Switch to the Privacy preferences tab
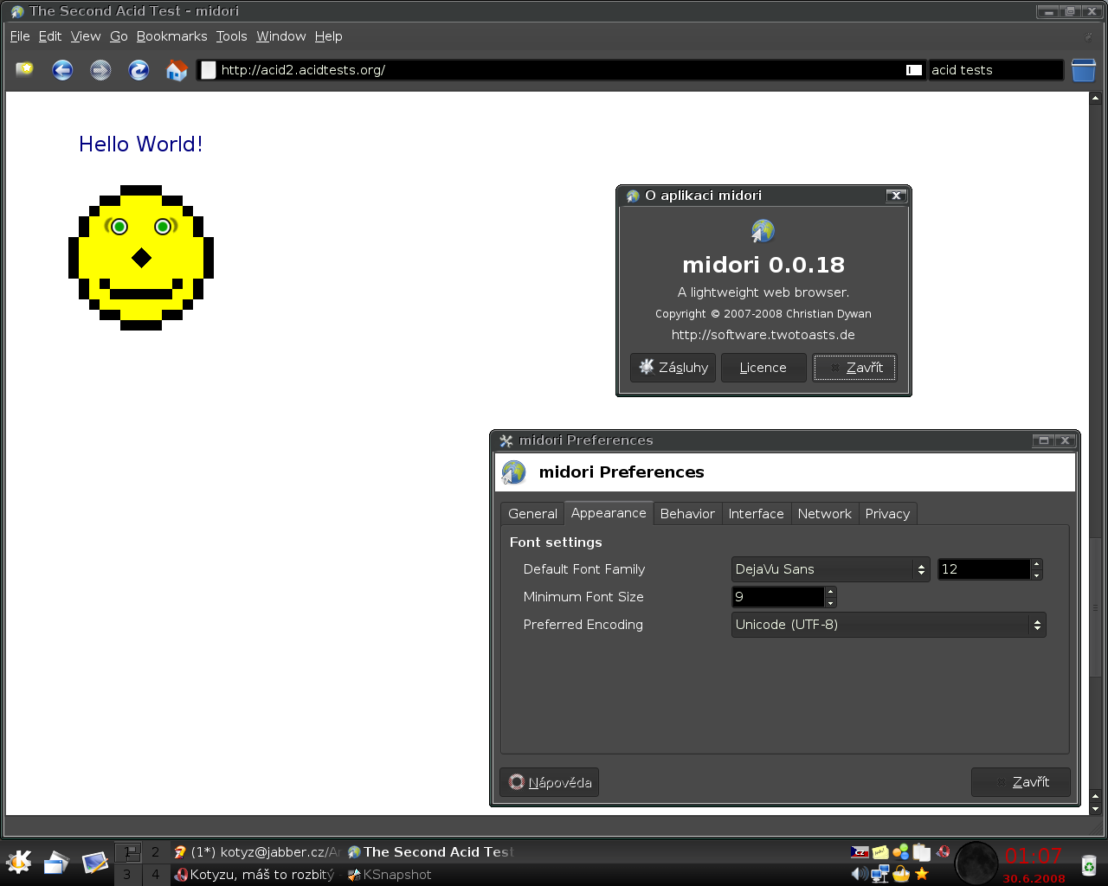 click(x=887, y=514)
